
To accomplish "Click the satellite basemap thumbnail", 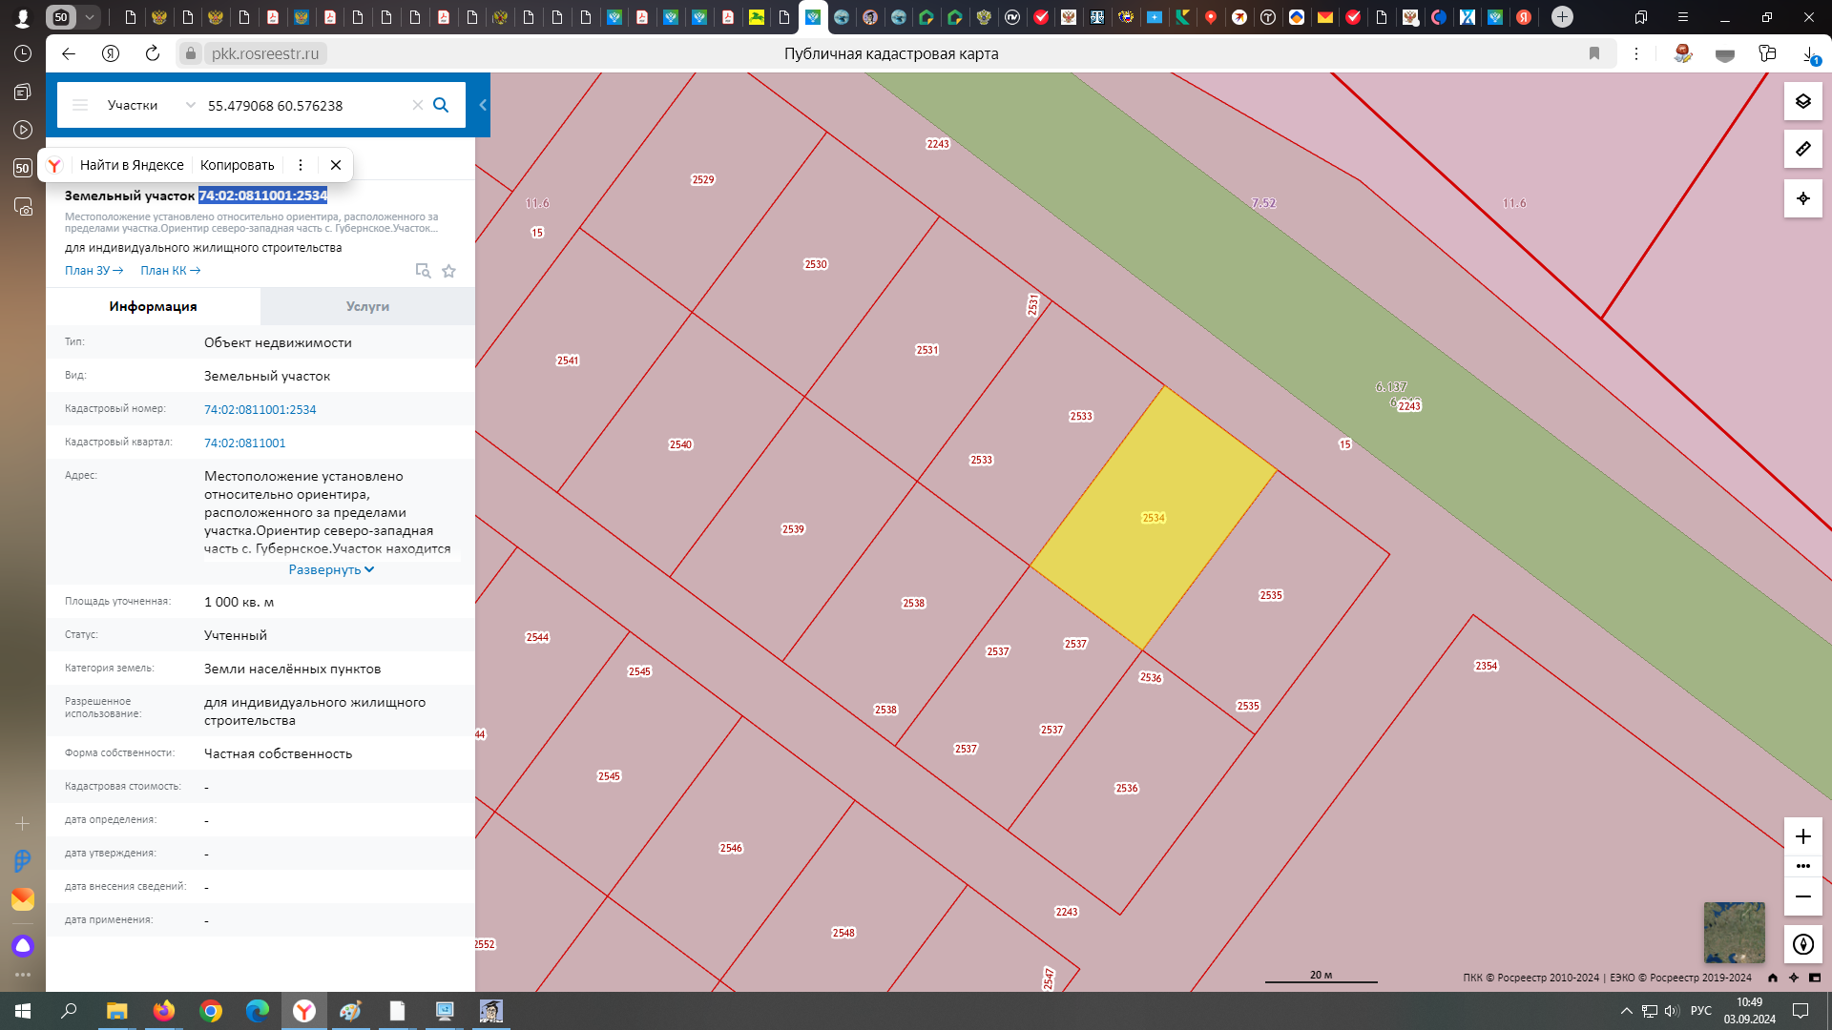I will click(1734, 932).
